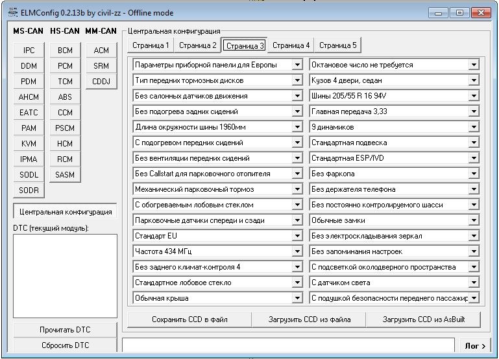
Task: Open the TCM module
Action: click(65, 82)
